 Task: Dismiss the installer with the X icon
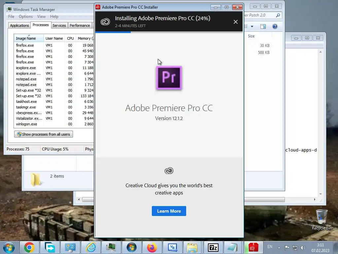click(236, 22)
